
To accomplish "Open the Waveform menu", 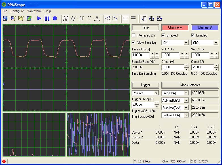I will [x=34, y=11].
